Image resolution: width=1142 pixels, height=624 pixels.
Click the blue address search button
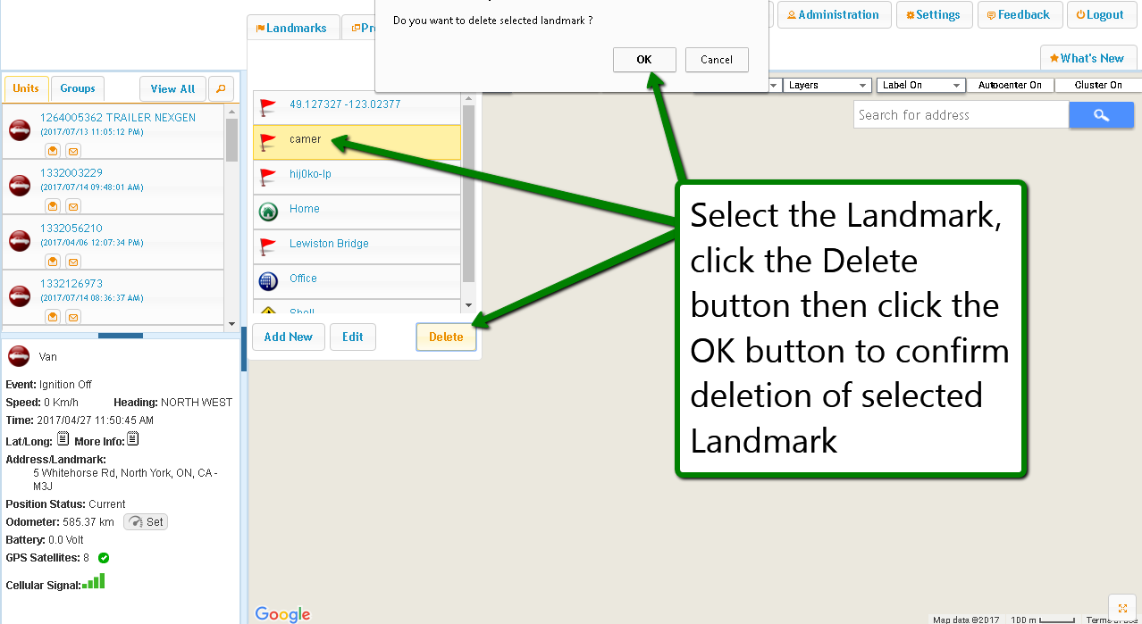(1101, 115)
